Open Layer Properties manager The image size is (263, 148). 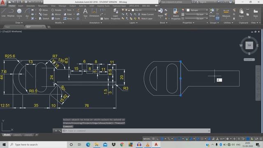pos(115,14)
